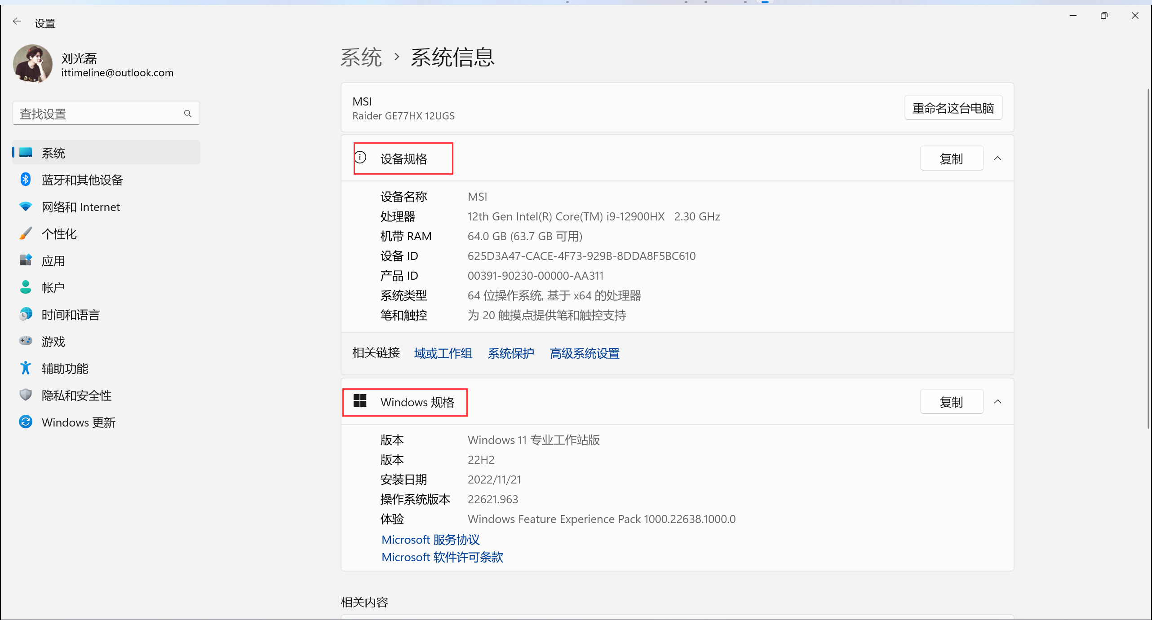Viewport: 1152px width, 620px height.
Task: Click the 帐户 person icon
Action: 26,287
